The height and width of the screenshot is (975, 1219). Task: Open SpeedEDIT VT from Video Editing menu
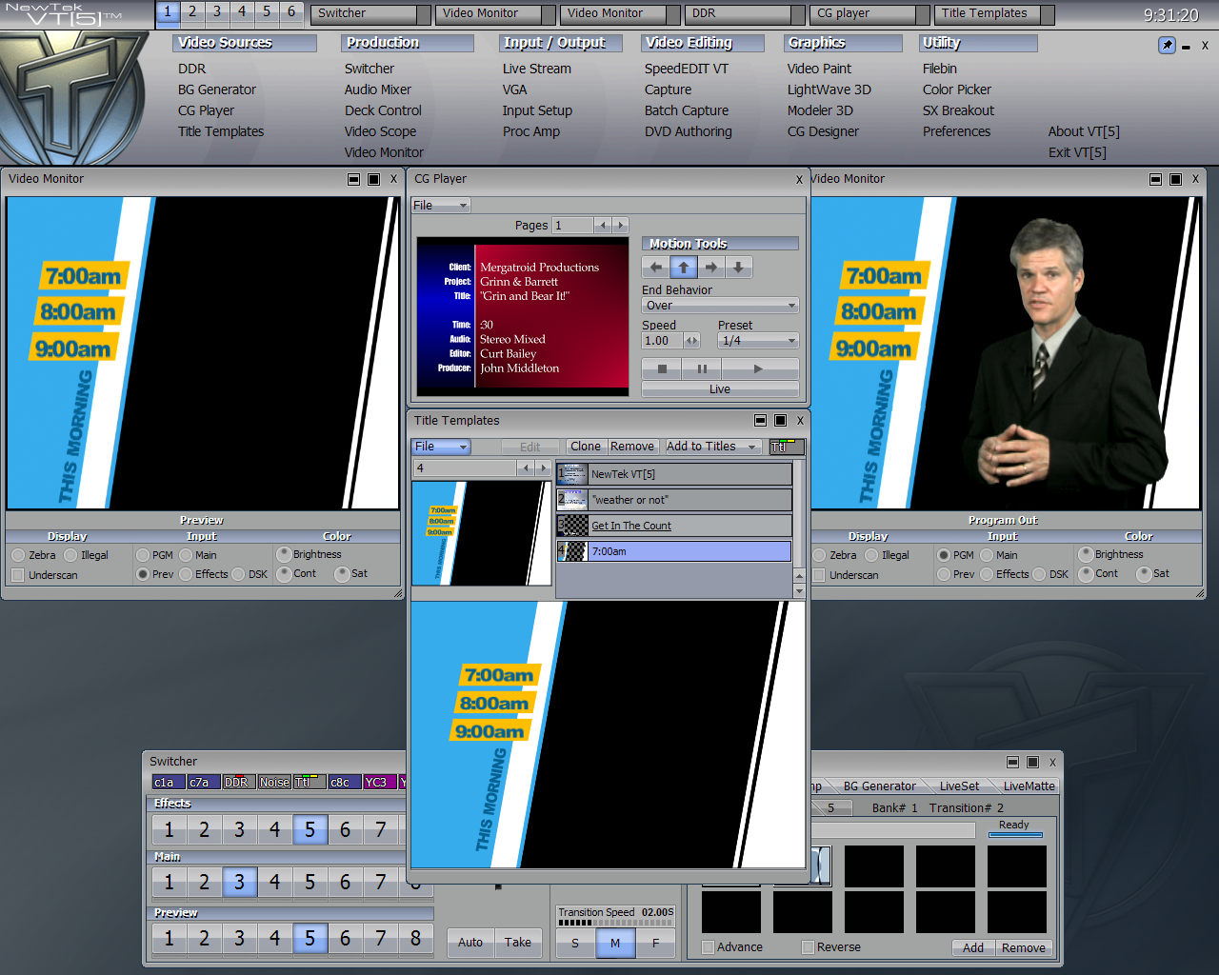click(687, 69)
